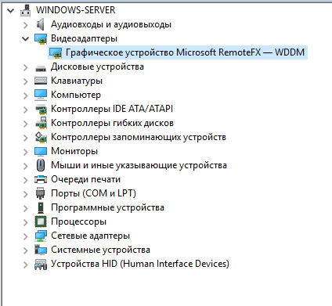Select the WINDOWS-SERVER computer name
The image size is (332, 306).
[75, 10]
